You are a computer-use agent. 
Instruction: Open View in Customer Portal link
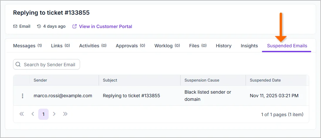[x=105, y=26]
